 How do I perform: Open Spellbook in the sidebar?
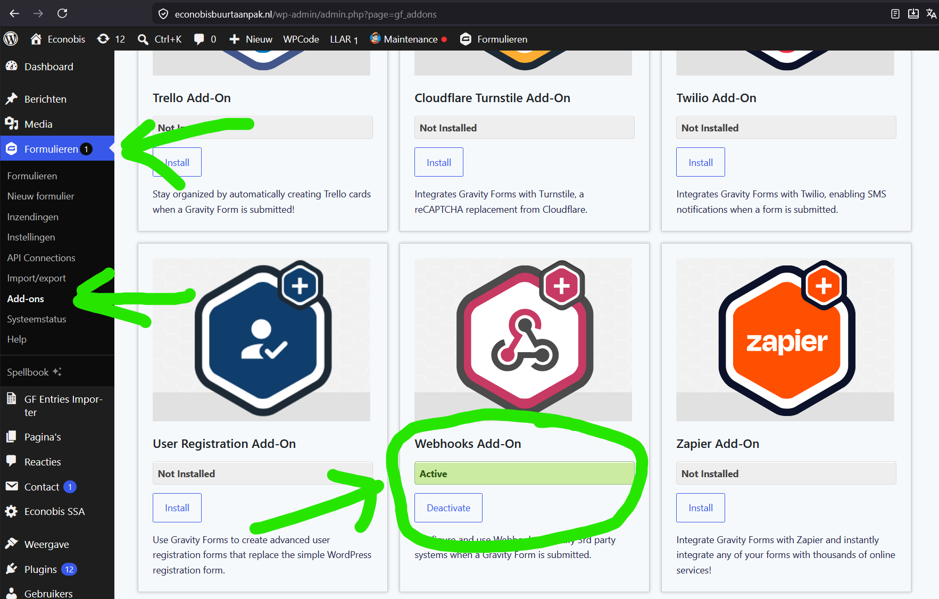coord(34,372)
